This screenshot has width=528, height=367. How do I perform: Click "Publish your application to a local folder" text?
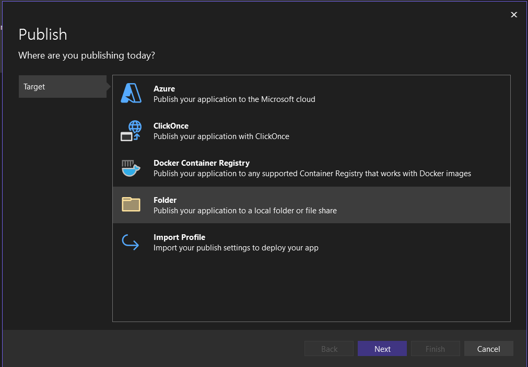point(245,210)
